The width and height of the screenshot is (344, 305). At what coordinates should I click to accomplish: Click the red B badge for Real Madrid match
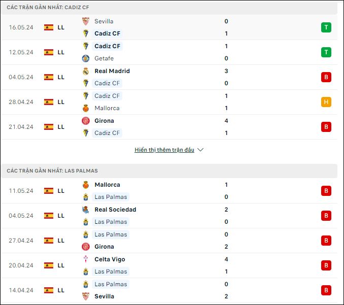pos(326,77)
